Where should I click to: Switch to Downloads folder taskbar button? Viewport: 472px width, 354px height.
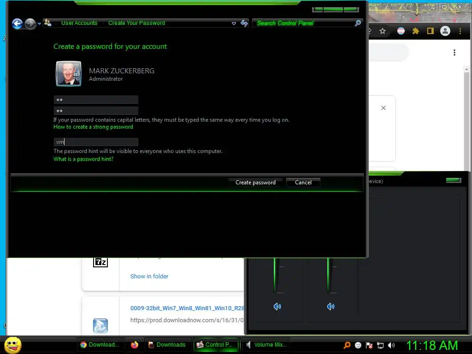coord(167,345)
